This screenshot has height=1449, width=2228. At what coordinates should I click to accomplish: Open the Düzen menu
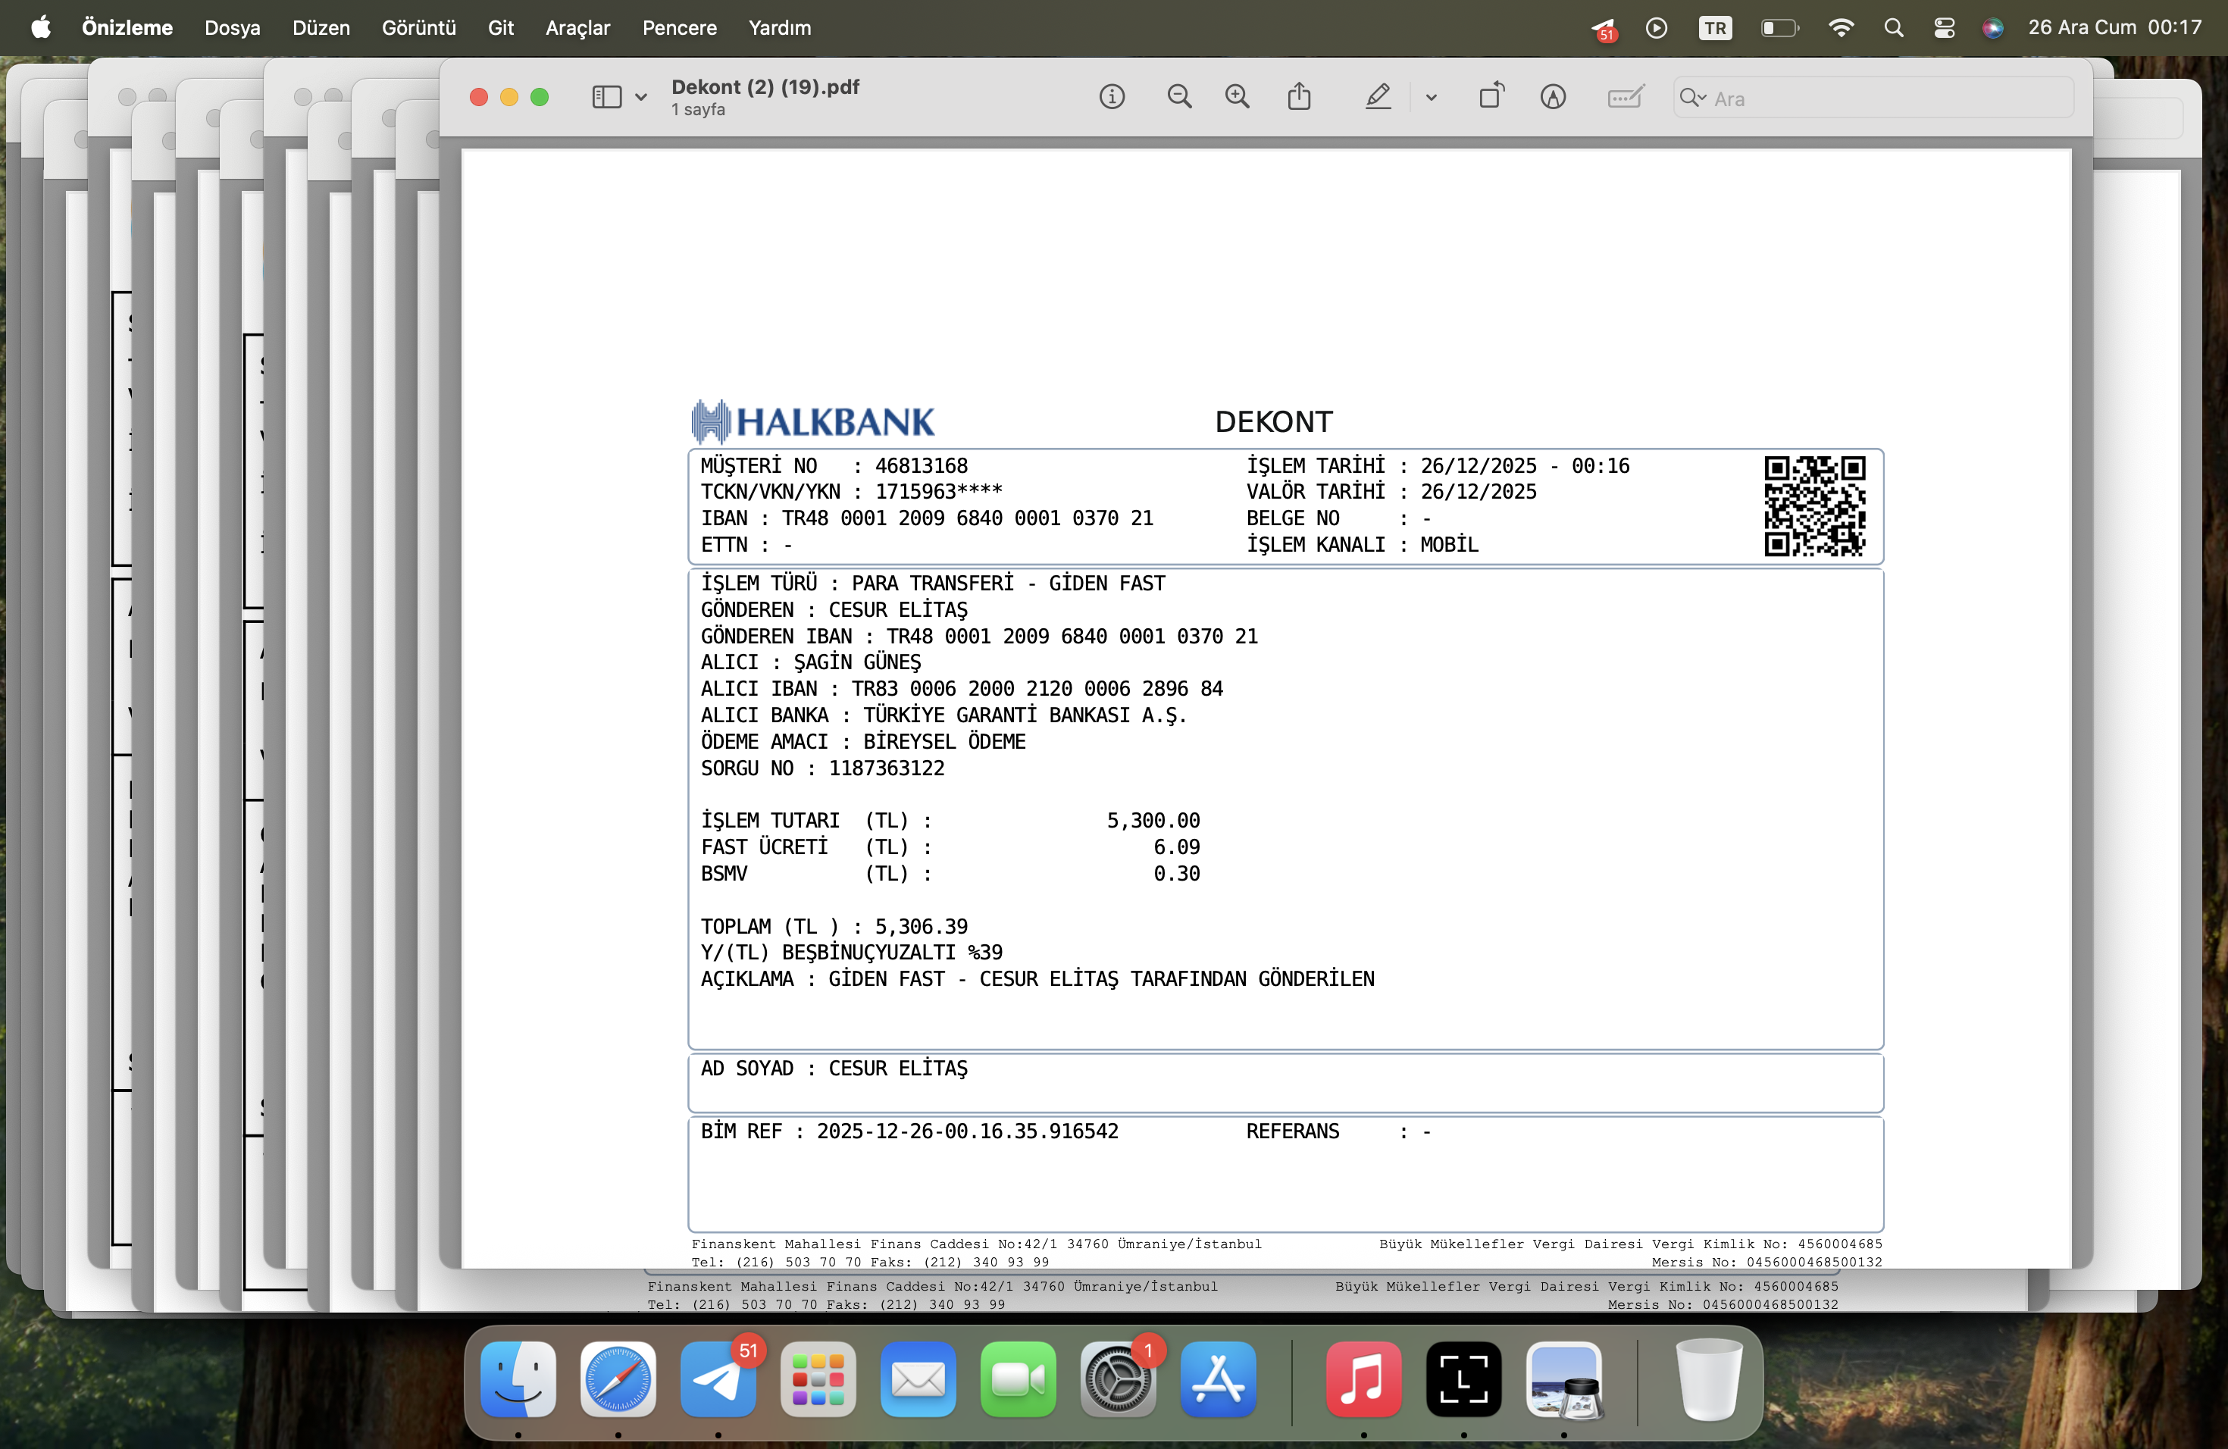click(x=321, y=28)
